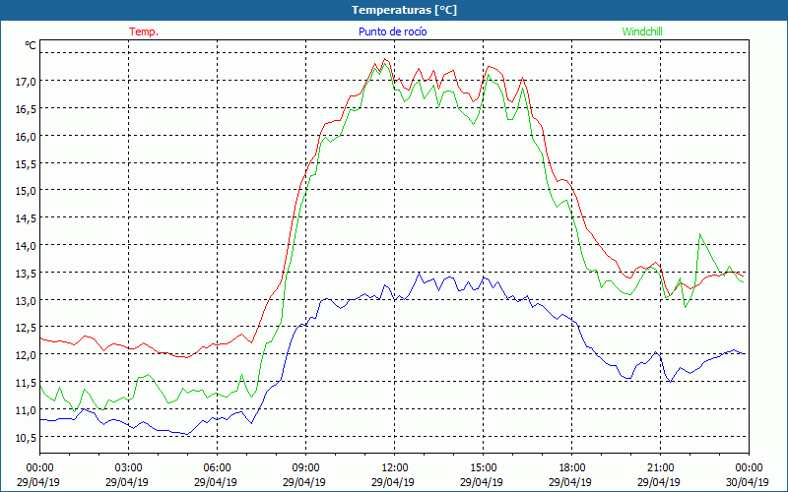Click the '09:00' time label on the x-axis
This screenshot has height=492, width=788.
click(305, 468)
